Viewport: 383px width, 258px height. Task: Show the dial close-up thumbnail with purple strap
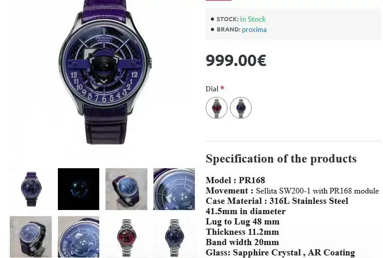click(x=174, y=189)
